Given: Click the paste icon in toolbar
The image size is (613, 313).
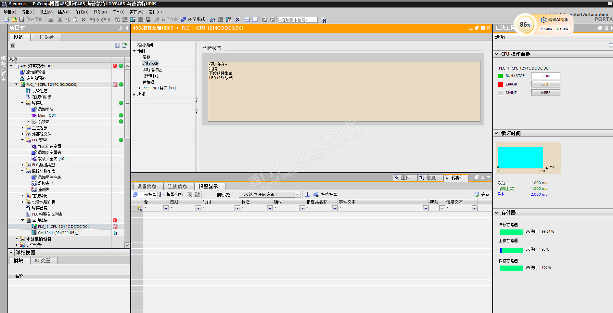Looking at the screenshot, I should coord(75,20).
